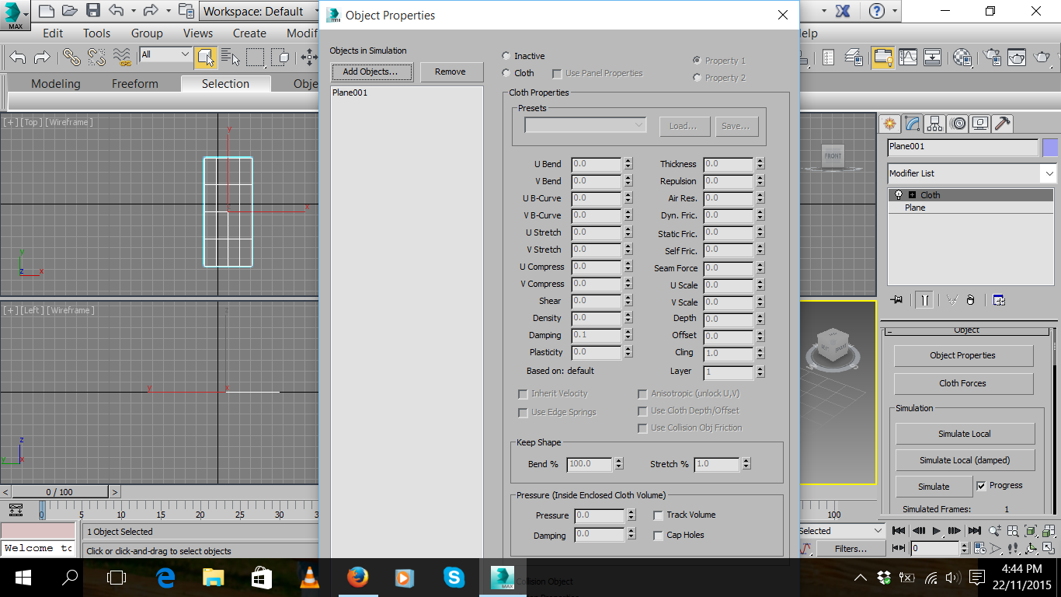The width and height of the screenshot is (1061, 597).
Task: Click the Add Objects button
Action: tap(370, 72)
